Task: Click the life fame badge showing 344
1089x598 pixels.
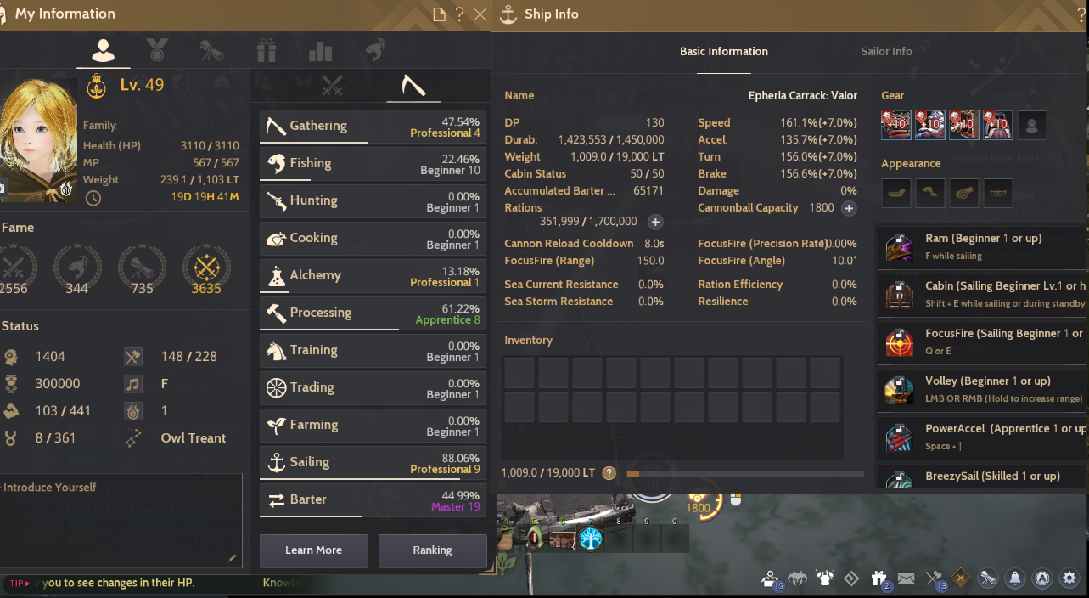Action: point(77,267)
